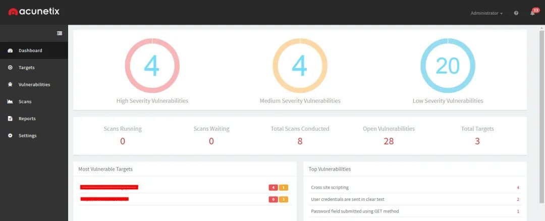Click the Dashboard gauge icon in sidebar
Viewport: 545px width, 221px height.
10,50
